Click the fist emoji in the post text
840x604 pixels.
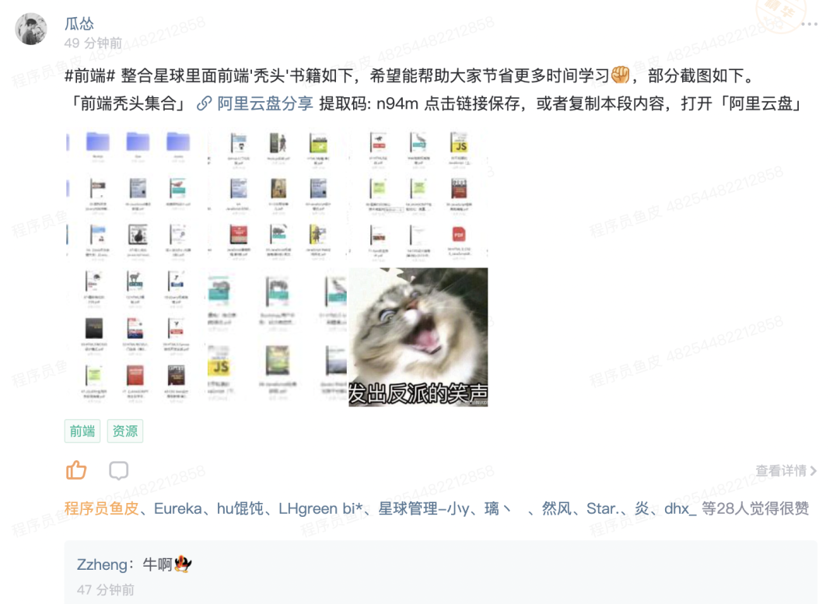tap(621, 75)
